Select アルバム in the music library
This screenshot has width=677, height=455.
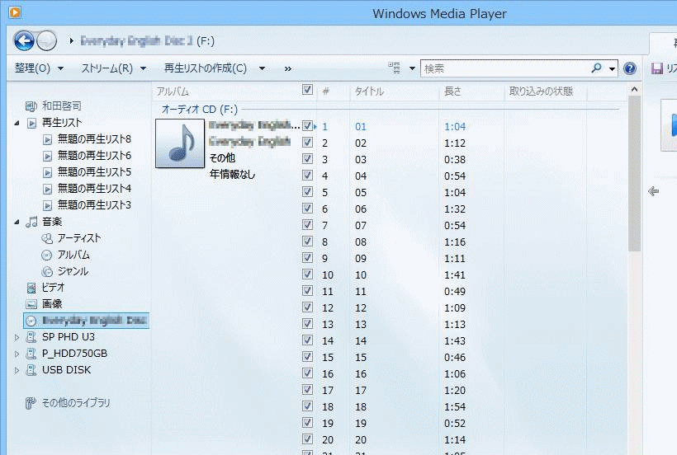65,255
